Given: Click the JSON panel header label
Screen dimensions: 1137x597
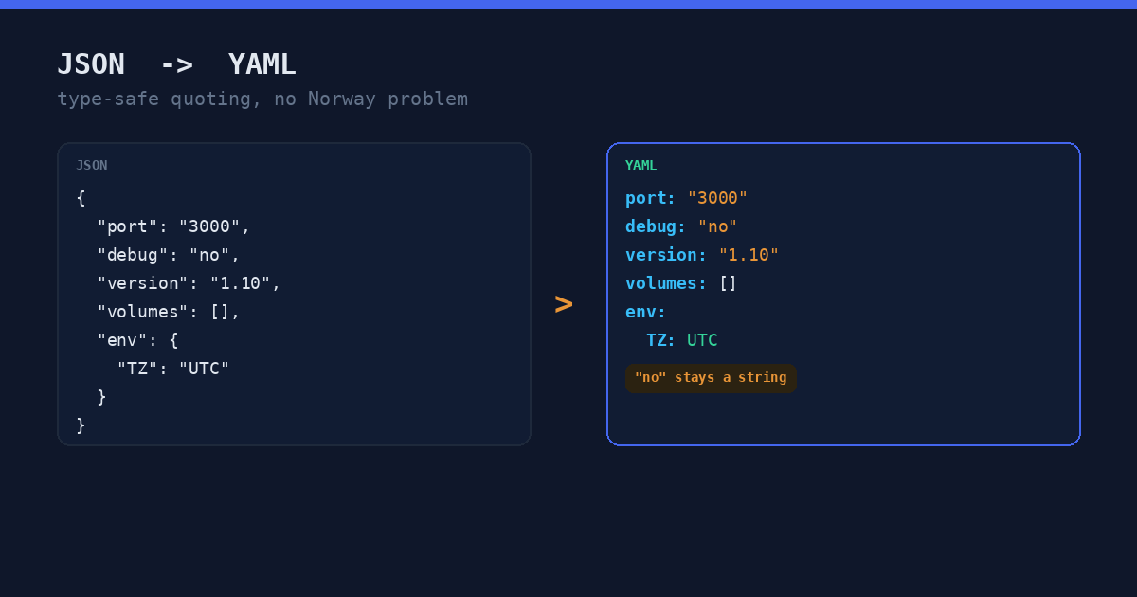Looking at the screenshot, I should pyautogui.click(x=92, y=165).
